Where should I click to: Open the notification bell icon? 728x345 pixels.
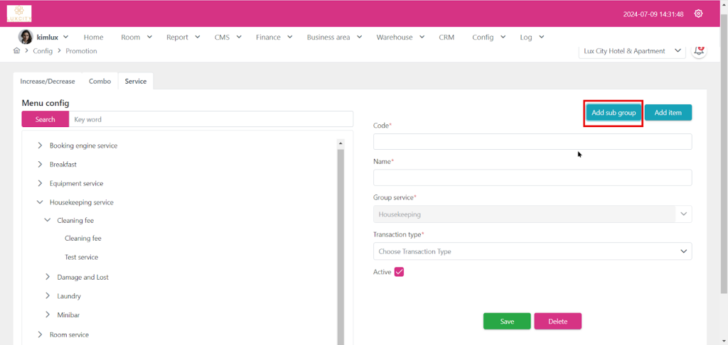click(x=700, y=51)
